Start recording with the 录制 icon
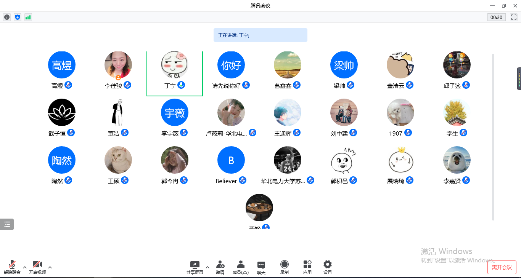The height and width of the screenshot is (278, 521). 285,267
